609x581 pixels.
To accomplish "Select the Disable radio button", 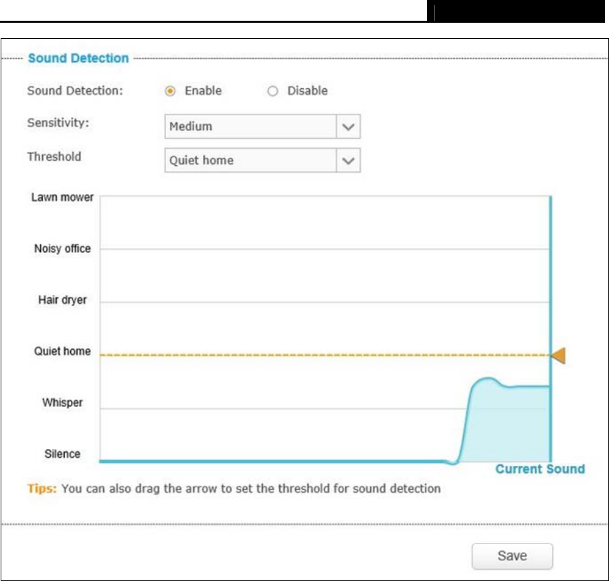I will (272, 91).
